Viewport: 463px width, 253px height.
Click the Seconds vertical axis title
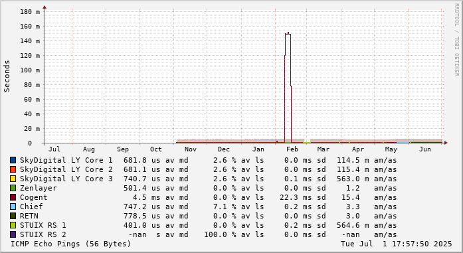7,76
